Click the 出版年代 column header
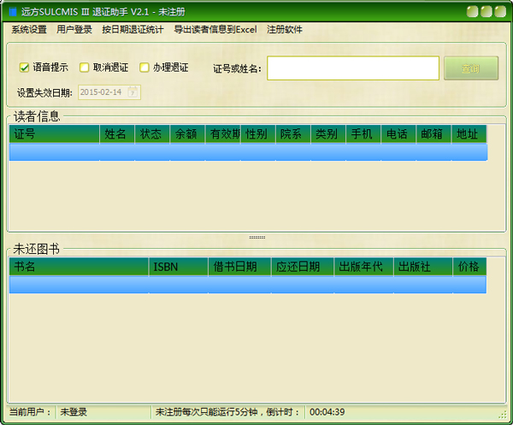Viewport: 513px width, 425px height. pos(364,267)
